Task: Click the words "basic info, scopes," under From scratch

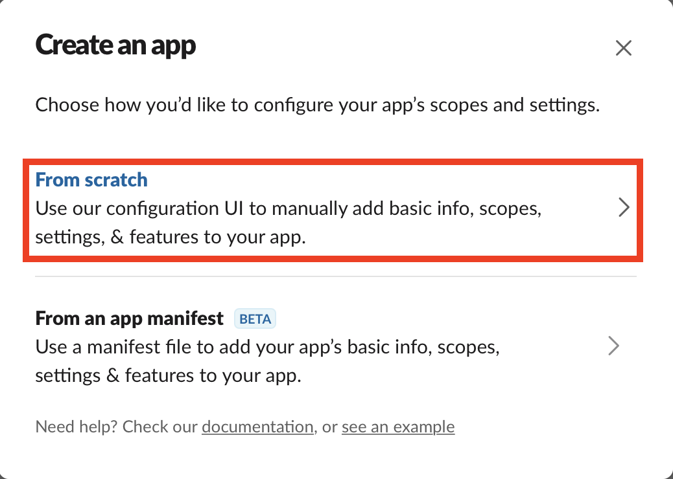Action: pyautogui.click(x=466, y=208)
